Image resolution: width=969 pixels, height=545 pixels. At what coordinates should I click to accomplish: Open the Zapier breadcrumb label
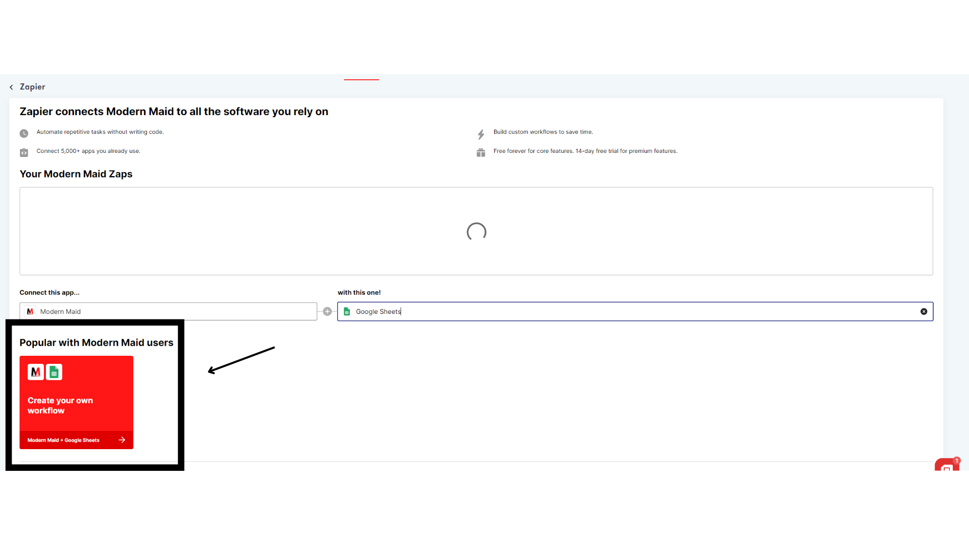32,87
